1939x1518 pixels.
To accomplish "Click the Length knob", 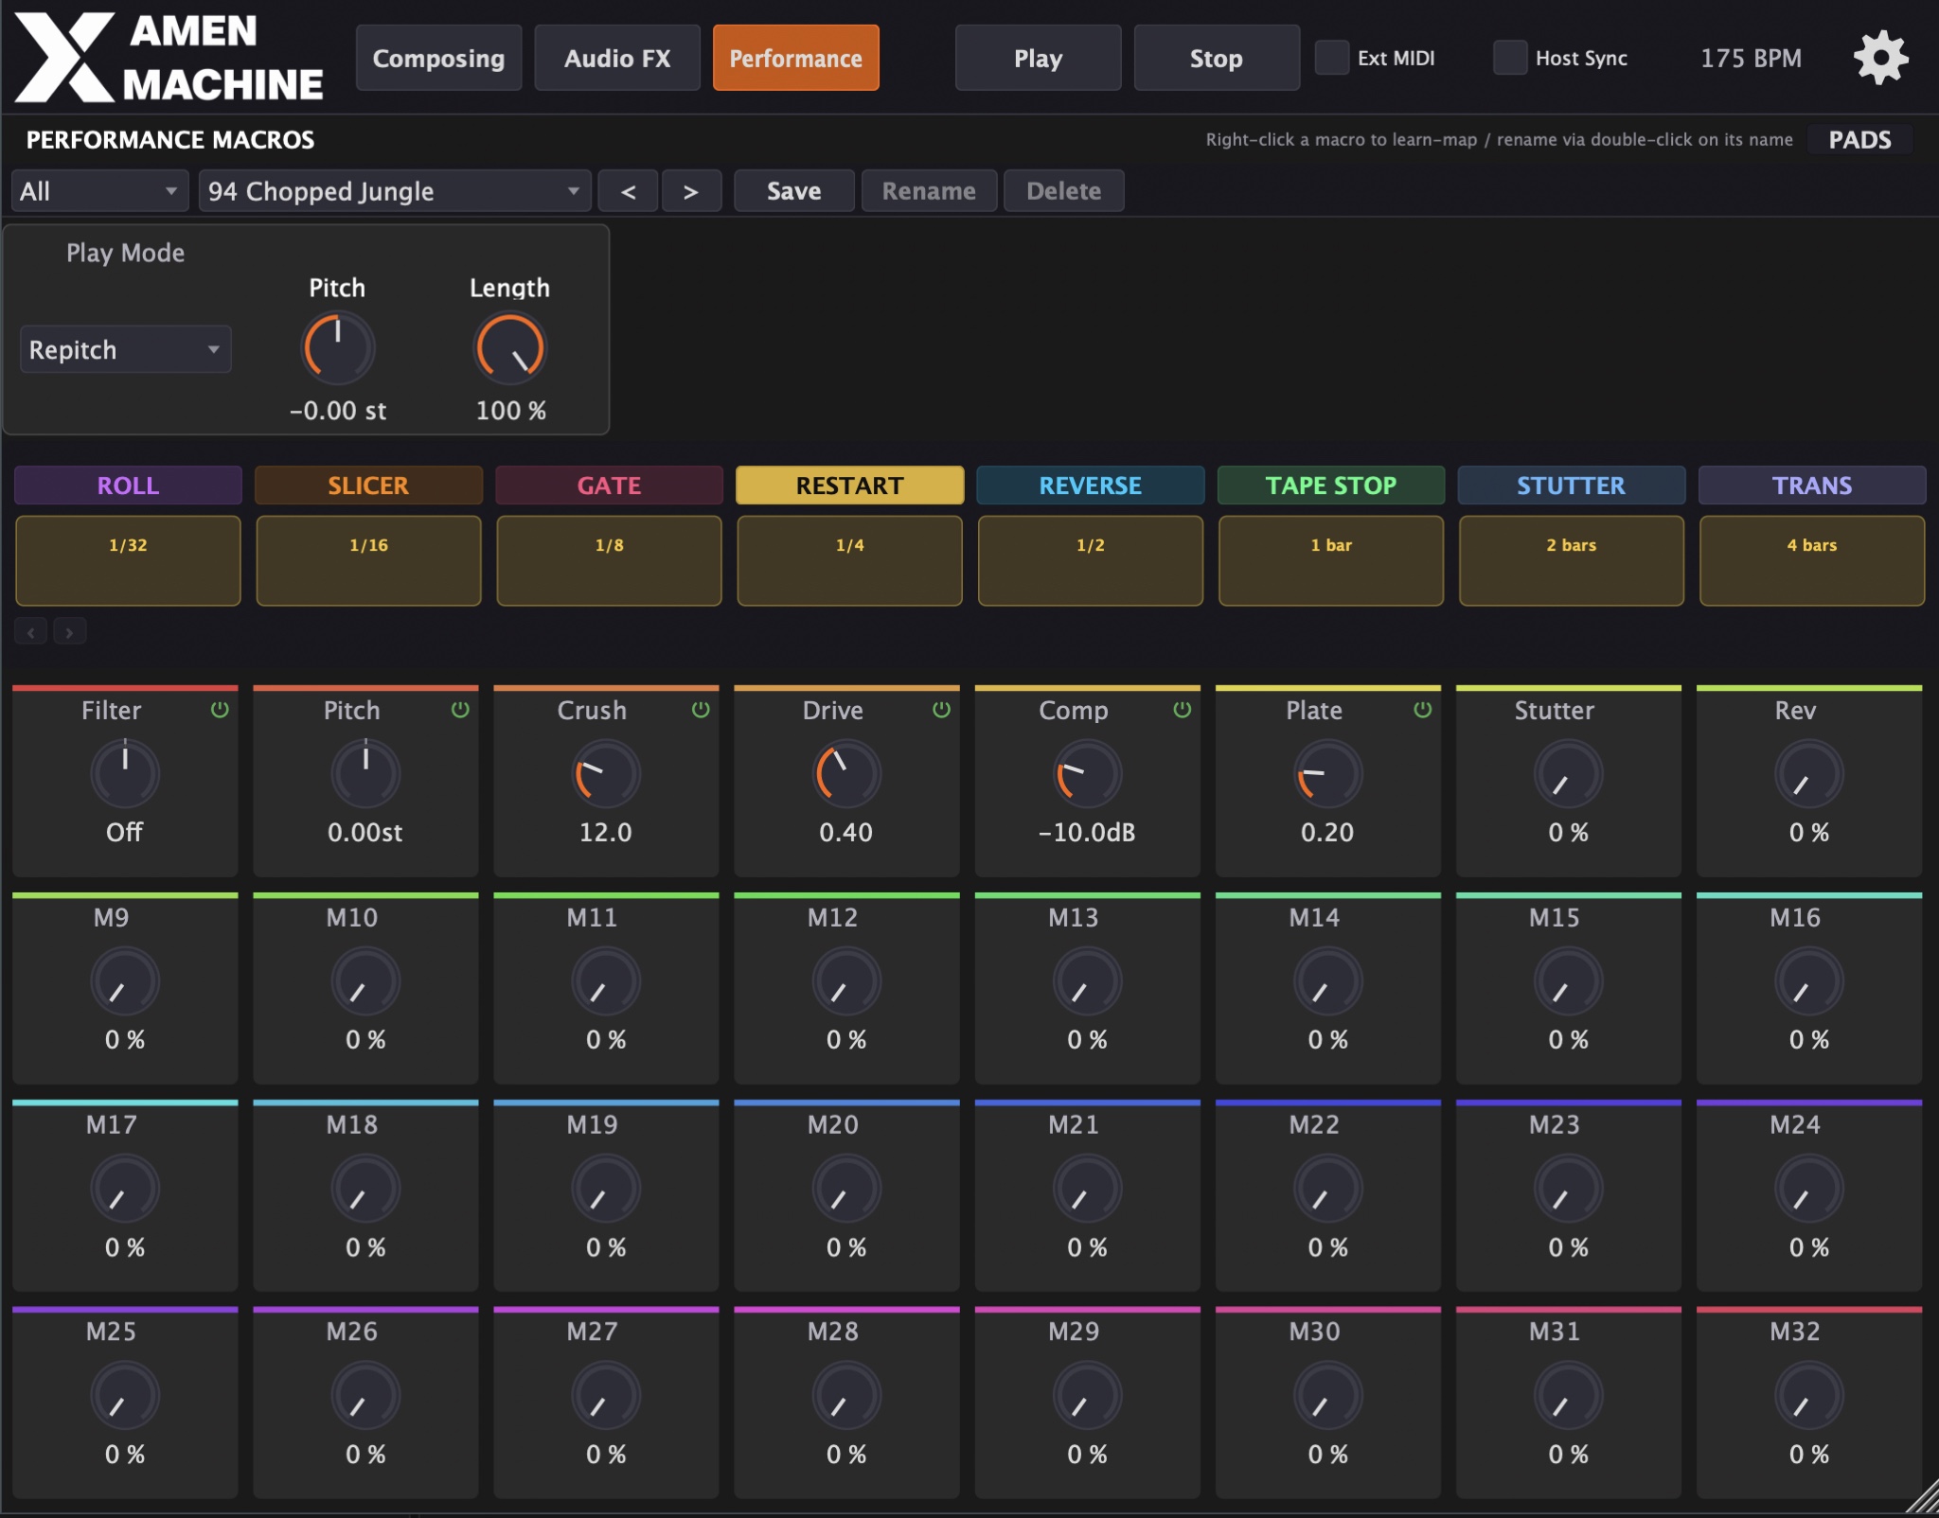I will pyautogui.click(x=509, y=348).
